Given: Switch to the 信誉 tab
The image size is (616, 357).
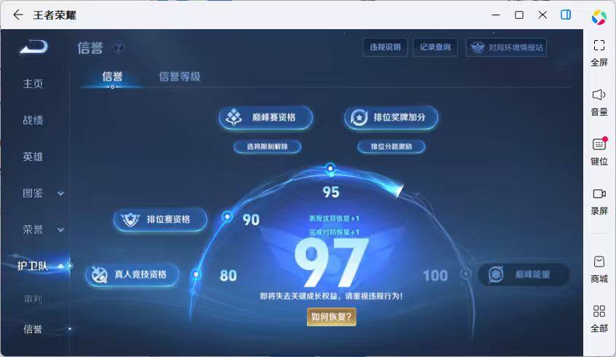Looking at the screenshot, I should pyautogui.click(x=112, y=76).
